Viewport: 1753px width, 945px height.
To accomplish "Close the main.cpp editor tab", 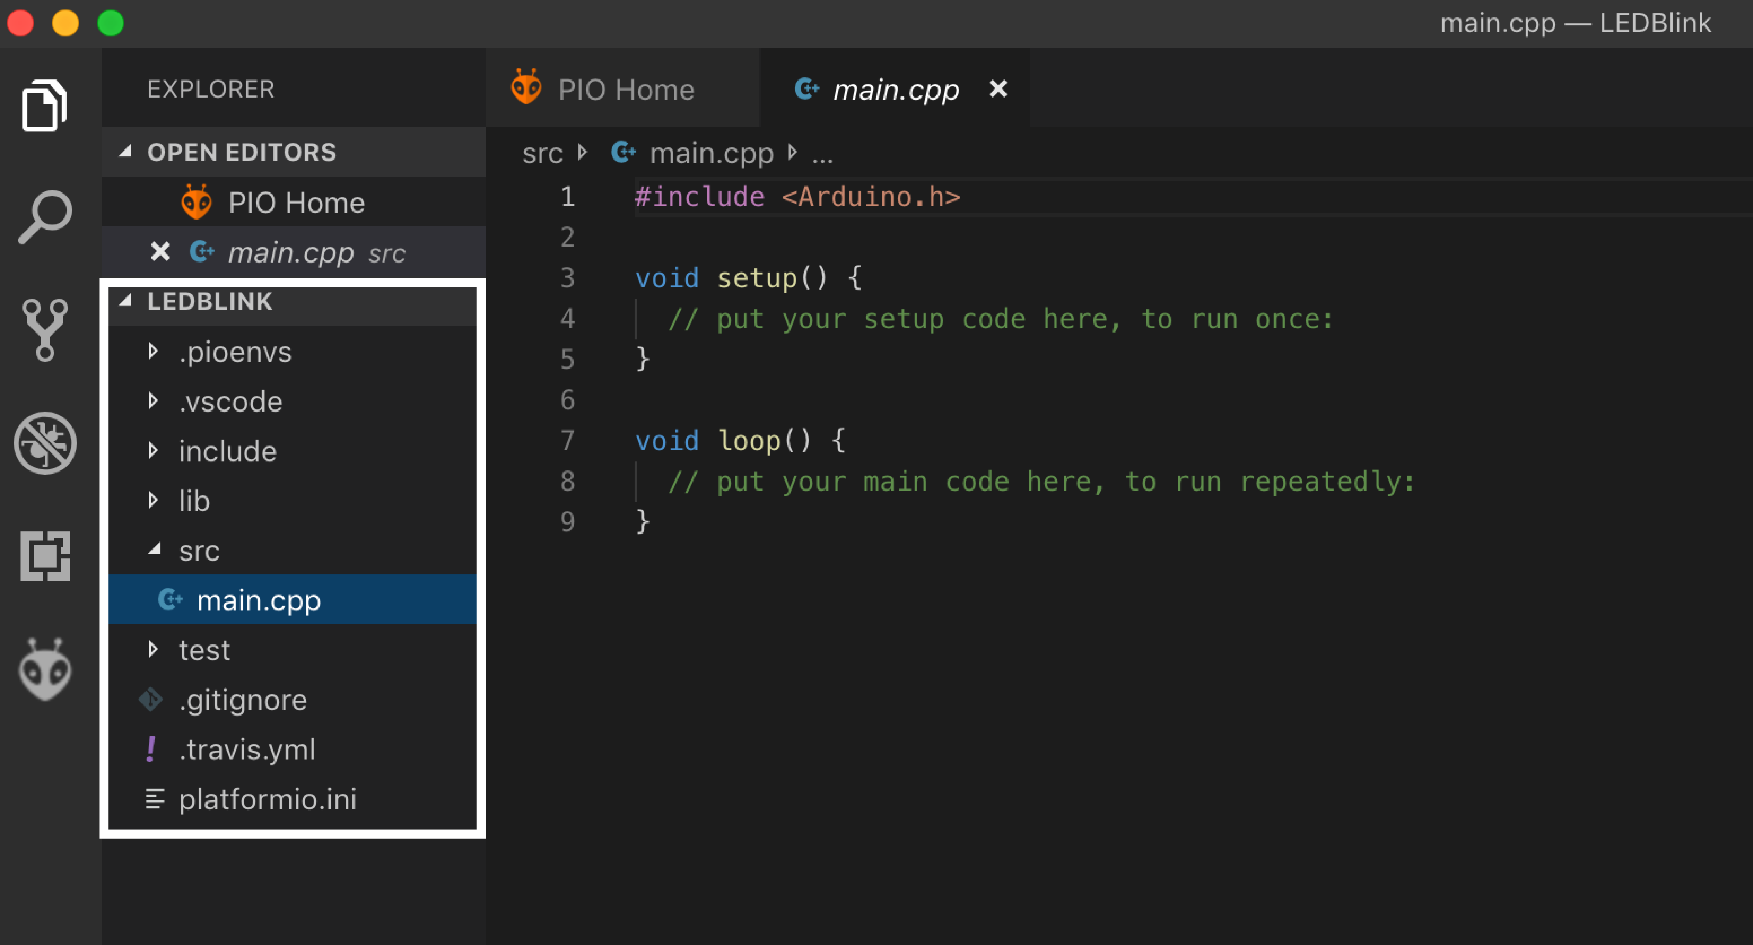I will click(998, 89).
